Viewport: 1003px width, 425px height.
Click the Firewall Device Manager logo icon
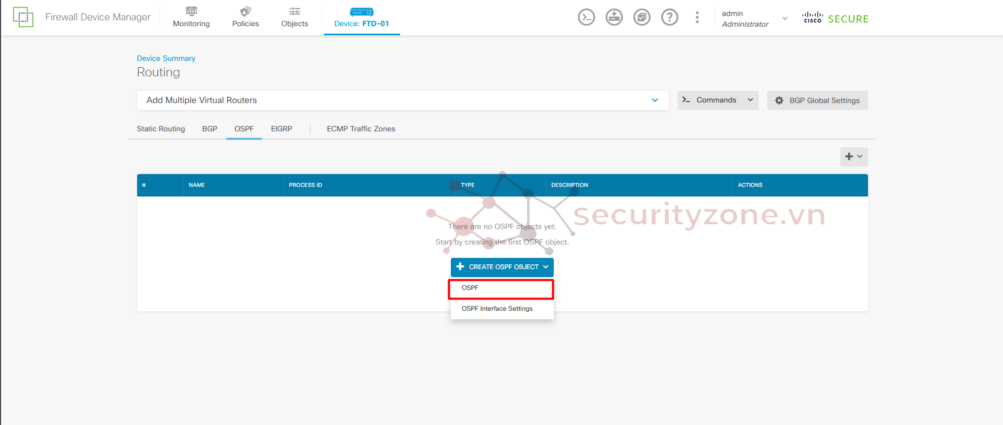[23, 17]
